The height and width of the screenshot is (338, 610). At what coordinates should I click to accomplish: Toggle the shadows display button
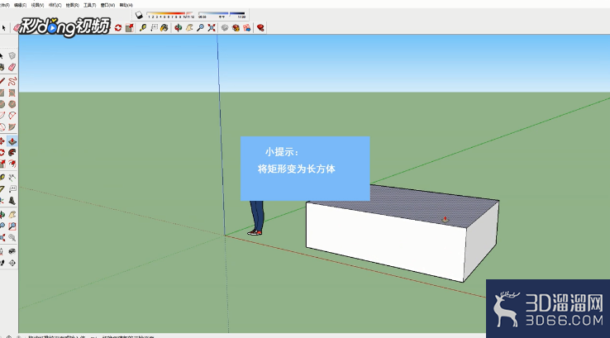click(139, 15)
